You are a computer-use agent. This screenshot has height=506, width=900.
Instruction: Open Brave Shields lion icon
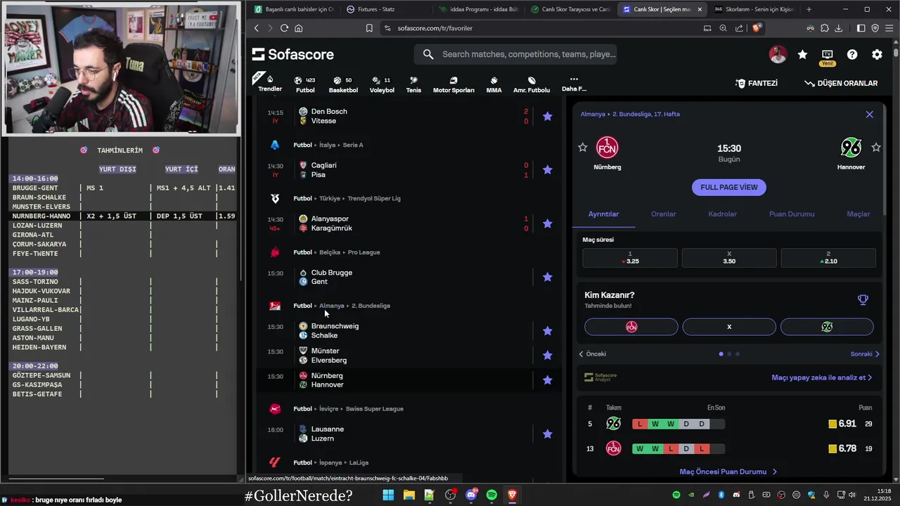click(x=757, y=28)
